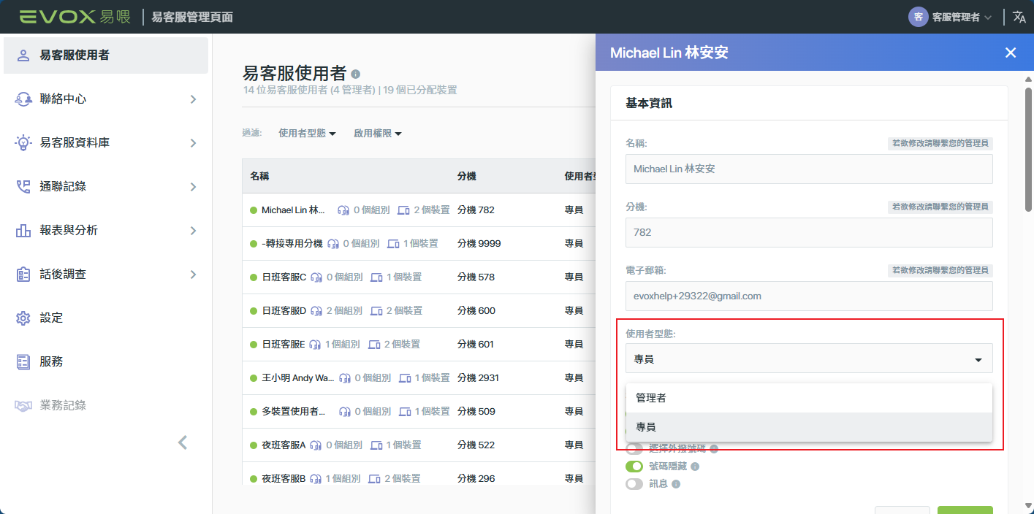
Task: Open 話後調查 in the sidebar
Action: (105, 275)
